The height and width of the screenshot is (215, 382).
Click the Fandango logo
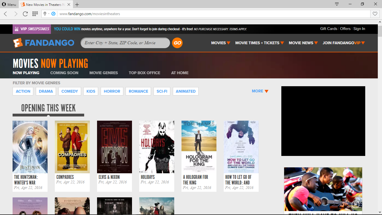44,43
